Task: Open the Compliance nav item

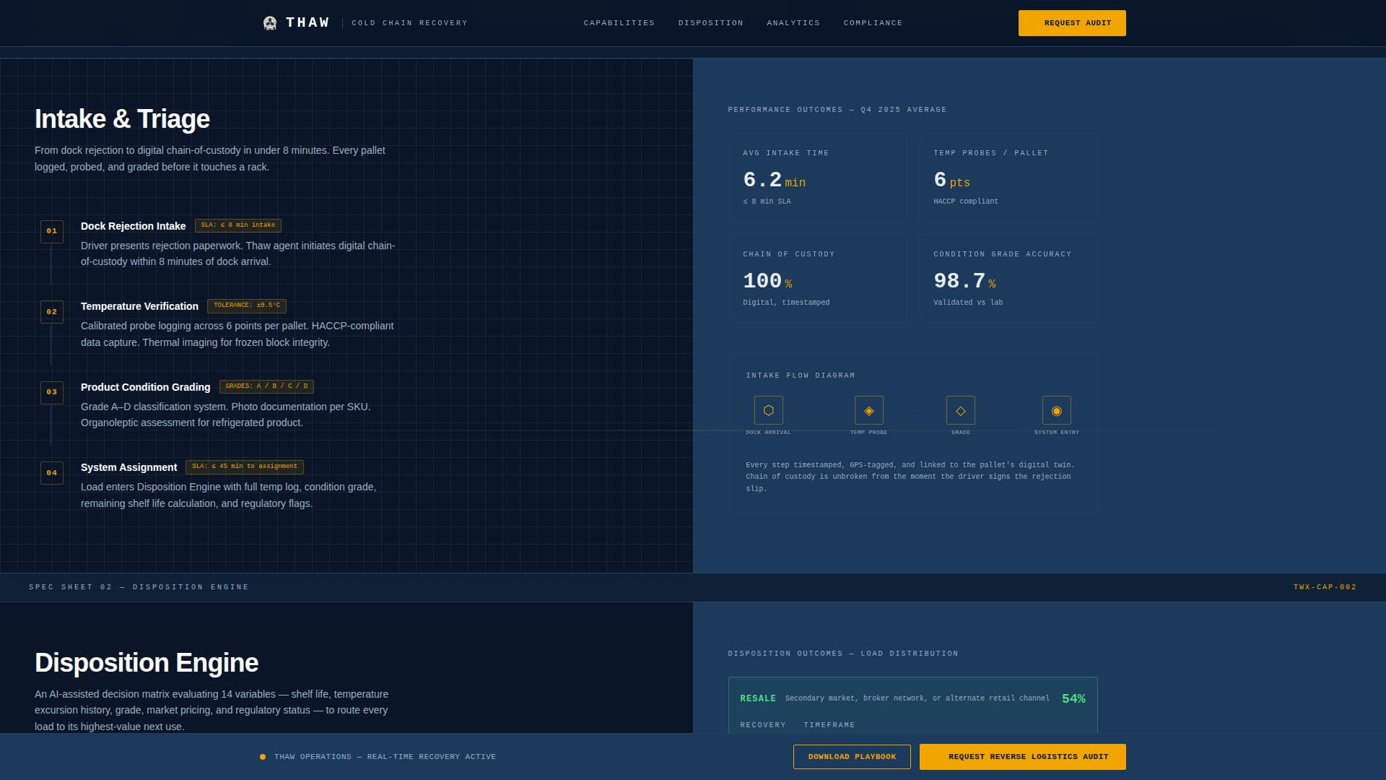Action: point(873,23)
